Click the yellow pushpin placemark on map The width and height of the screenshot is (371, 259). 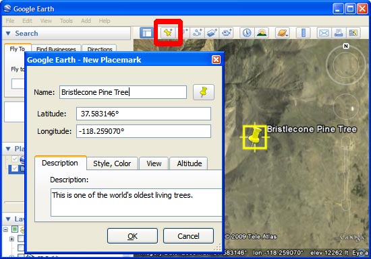tap(254, 137)
